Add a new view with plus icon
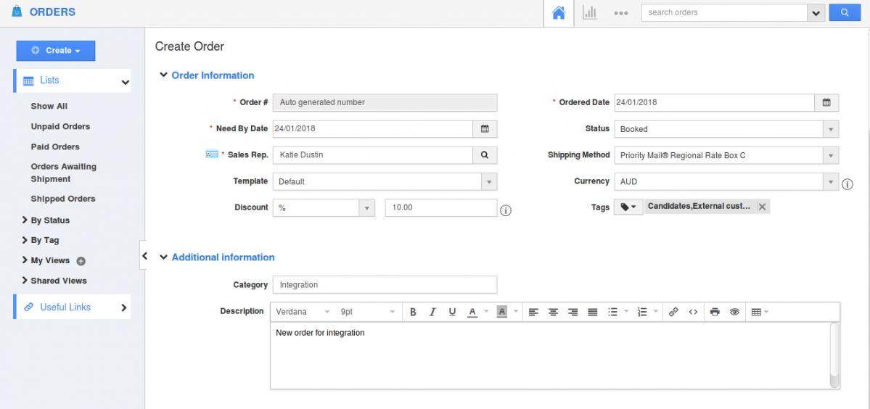 click(81, 261)
